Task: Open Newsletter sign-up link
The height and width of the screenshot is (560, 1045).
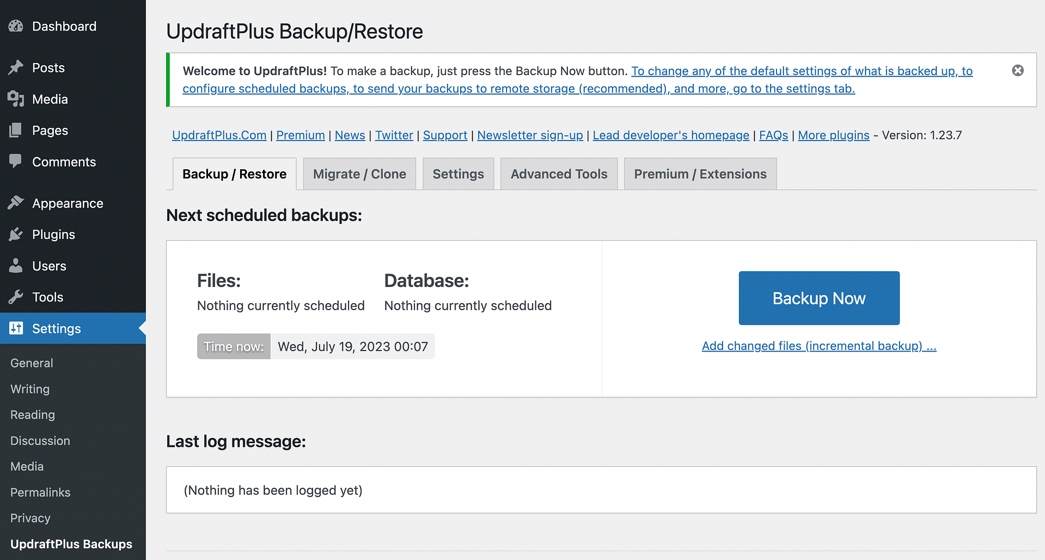Action: tap(530, 135)
